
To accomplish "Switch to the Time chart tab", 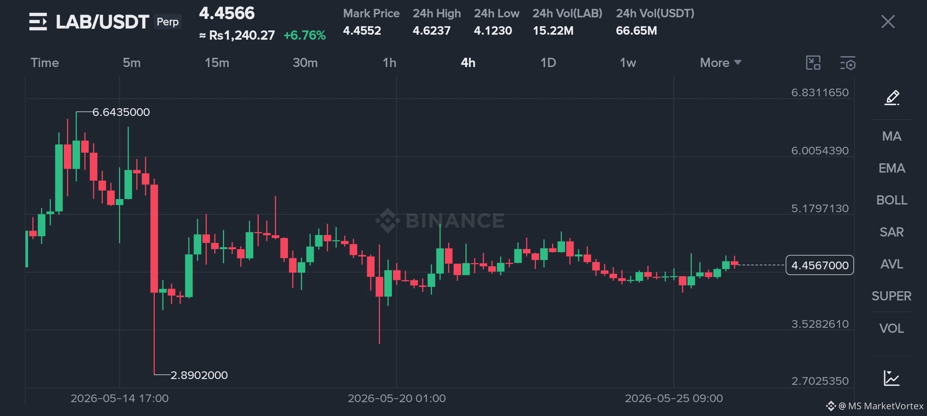I will [x=45, y=62].
